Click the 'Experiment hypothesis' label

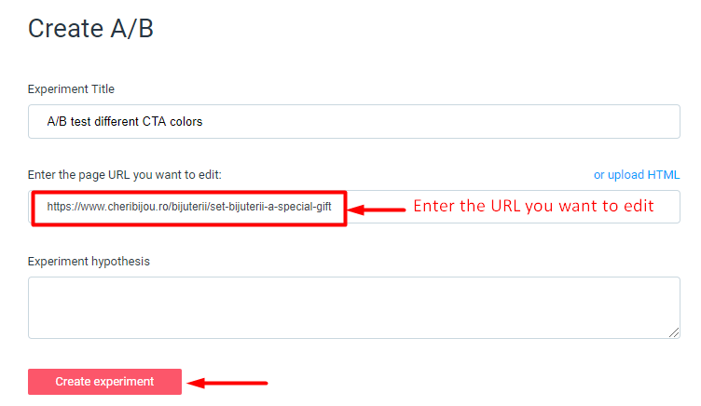coord(89,261)
